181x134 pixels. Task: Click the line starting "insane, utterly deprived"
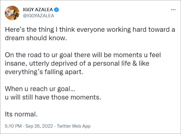pyautogui.click(x=77, y=63)
